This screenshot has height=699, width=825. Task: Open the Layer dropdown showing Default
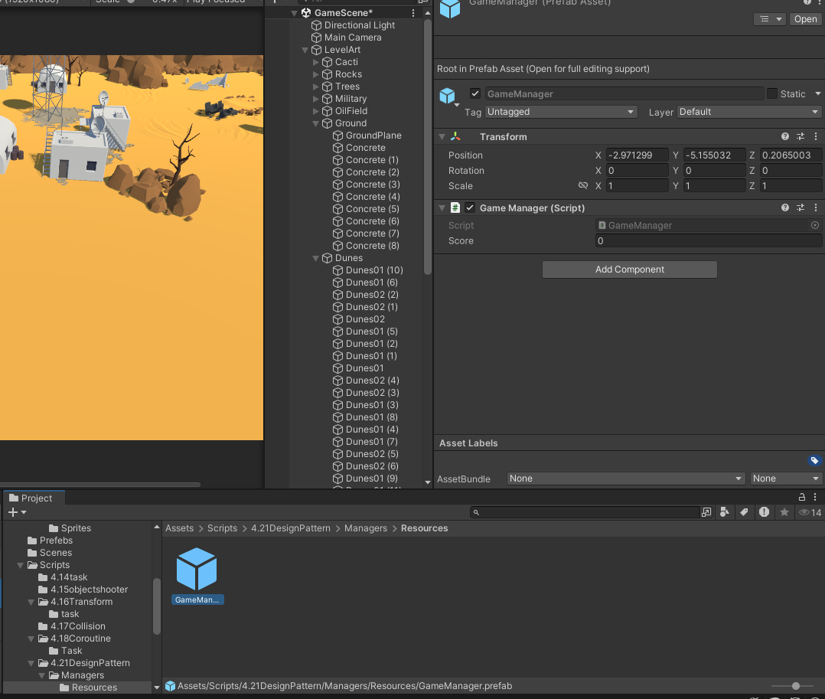click(748, 112)
